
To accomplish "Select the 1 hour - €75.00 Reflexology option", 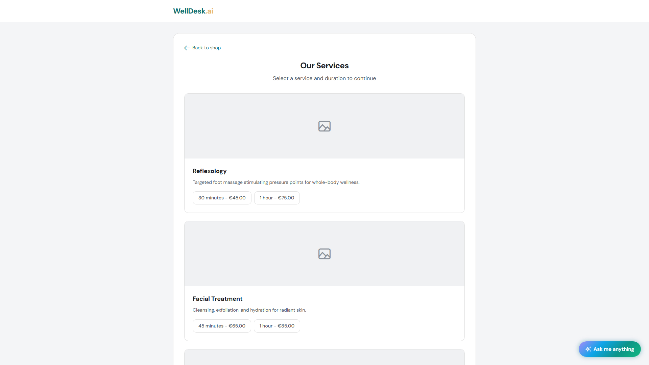I will tap(277, 198).
